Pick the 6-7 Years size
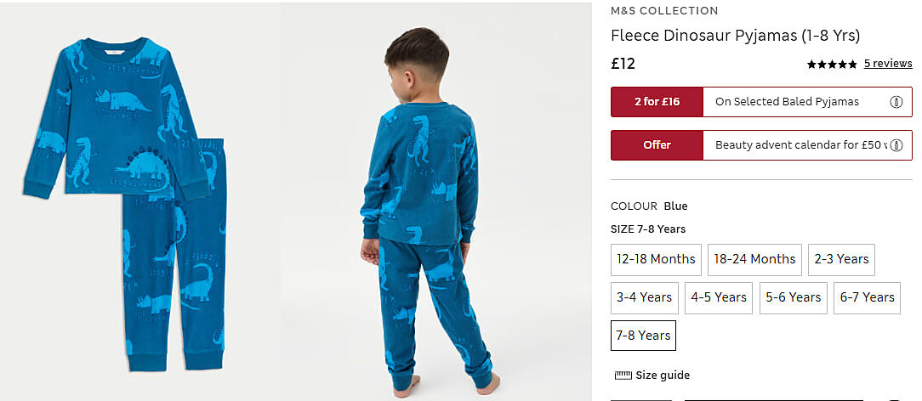This screenshot has height=401, width=922. pyautogui.click(x=868, y=297)
